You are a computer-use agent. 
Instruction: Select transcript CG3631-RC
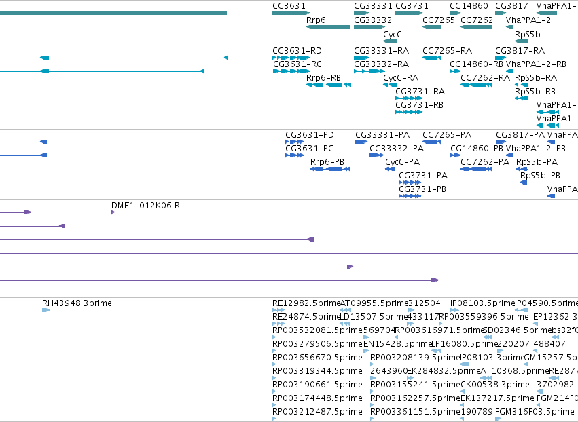click(x=297, y=64)
